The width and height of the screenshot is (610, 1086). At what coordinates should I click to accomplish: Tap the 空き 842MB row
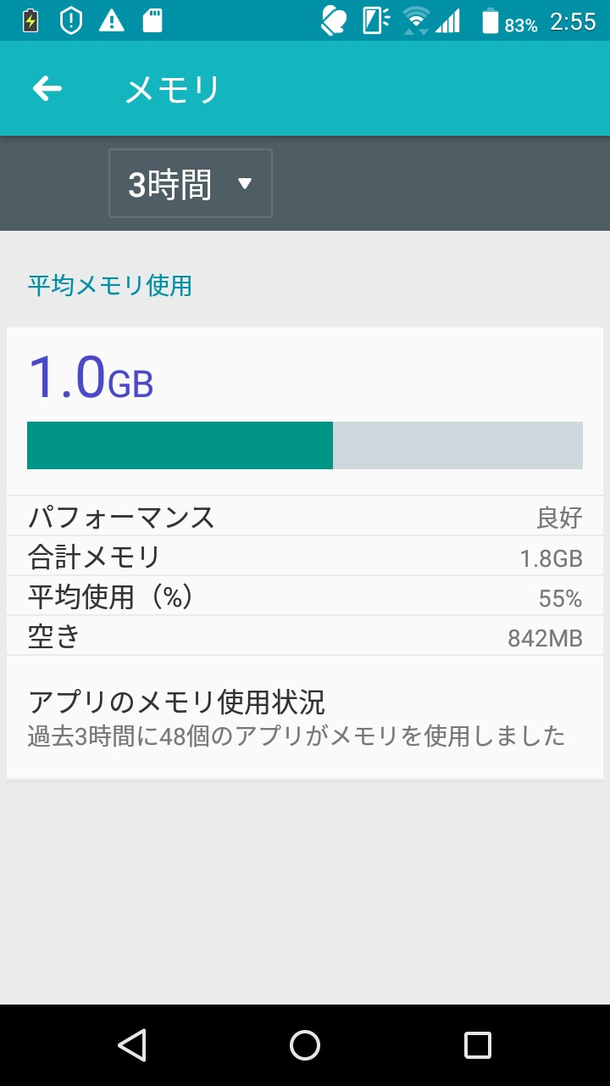(x=305, y=636)
